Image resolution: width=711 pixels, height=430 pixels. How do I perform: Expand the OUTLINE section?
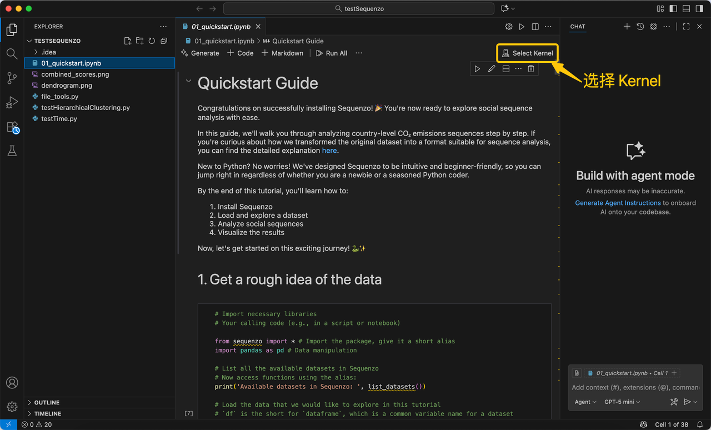(47, 402)
